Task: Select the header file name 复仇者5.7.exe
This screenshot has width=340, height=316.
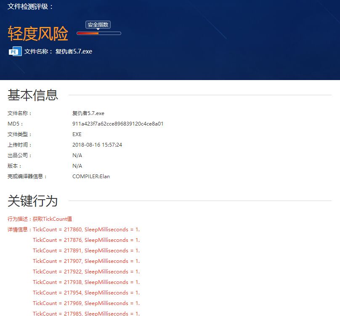Action: [74, 51]
